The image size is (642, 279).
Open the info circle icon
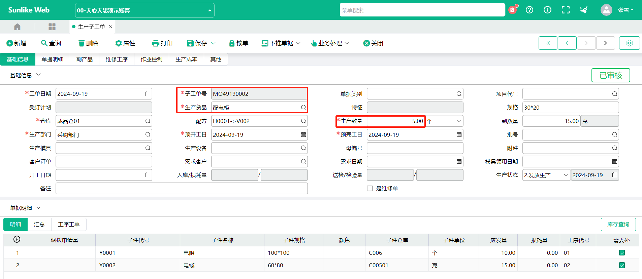(548, 10)
